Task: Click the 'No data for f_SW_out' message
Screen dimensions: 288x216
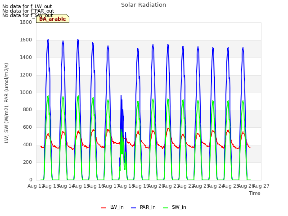Action: tap(27, 15)
